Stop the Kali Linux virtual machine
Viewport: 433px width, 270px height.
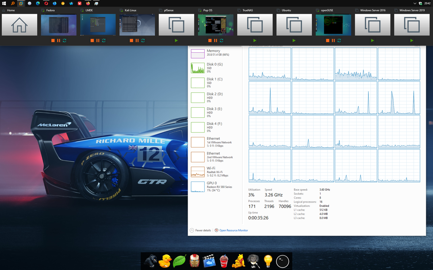coord(131,40)
